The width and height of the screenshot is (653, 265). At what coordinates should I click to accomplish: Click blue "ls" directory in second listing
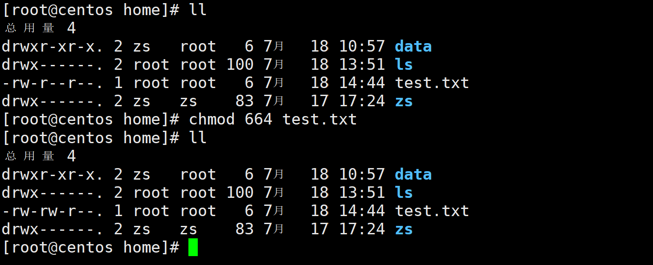click(x=404, y=193)
